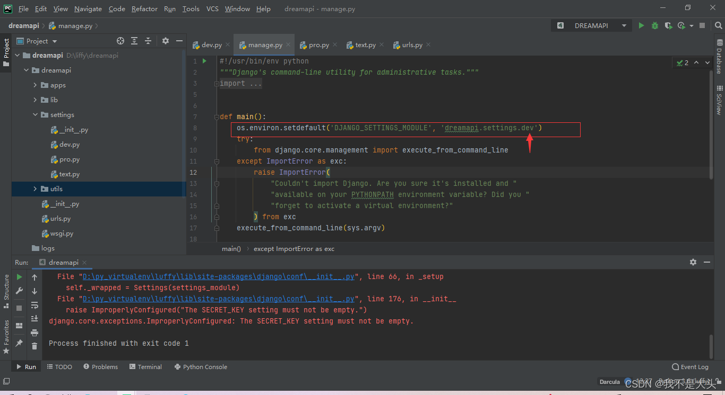Viewport: 725px width, 395px height.
Task: Profile DREAMAPI with the profiler icon
Action: tap(681, 25)
